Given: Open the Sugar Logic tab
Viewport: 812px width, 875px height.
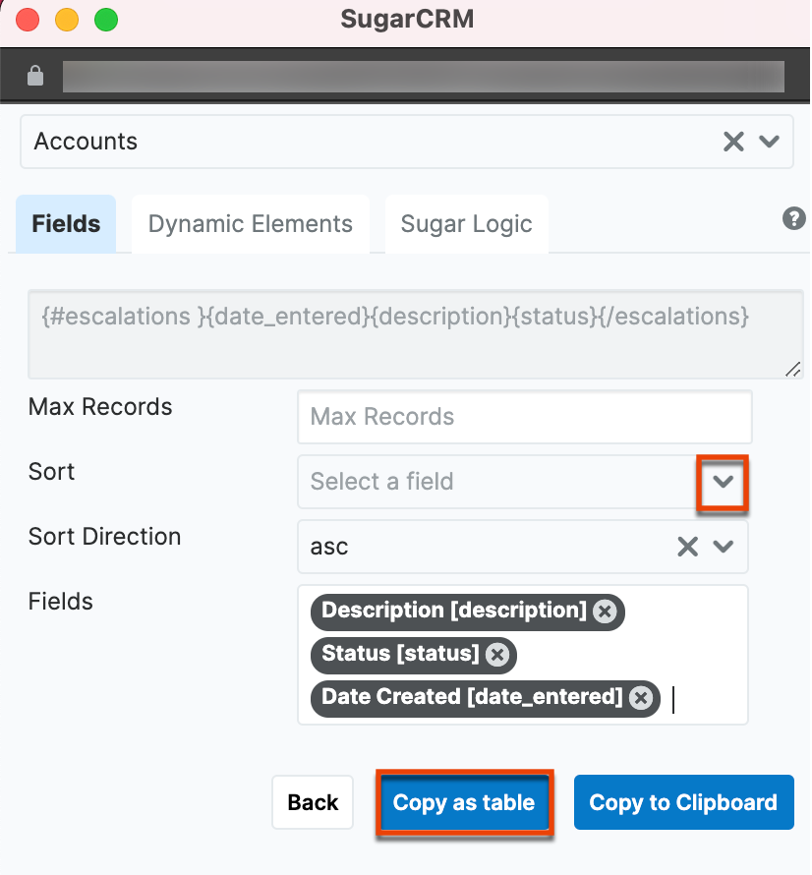Looking at the screenshot, I should [466, 223].
